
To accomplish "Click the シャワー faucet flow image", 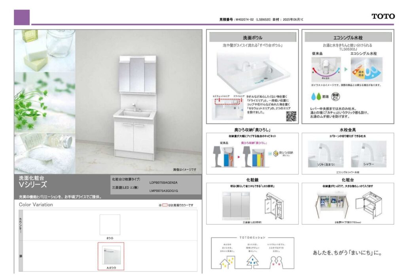I will [369, 154].
